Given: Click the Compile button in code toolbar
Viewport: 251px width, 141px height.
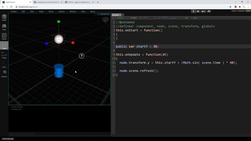Looking at the screenshot, I should point(133,18).
